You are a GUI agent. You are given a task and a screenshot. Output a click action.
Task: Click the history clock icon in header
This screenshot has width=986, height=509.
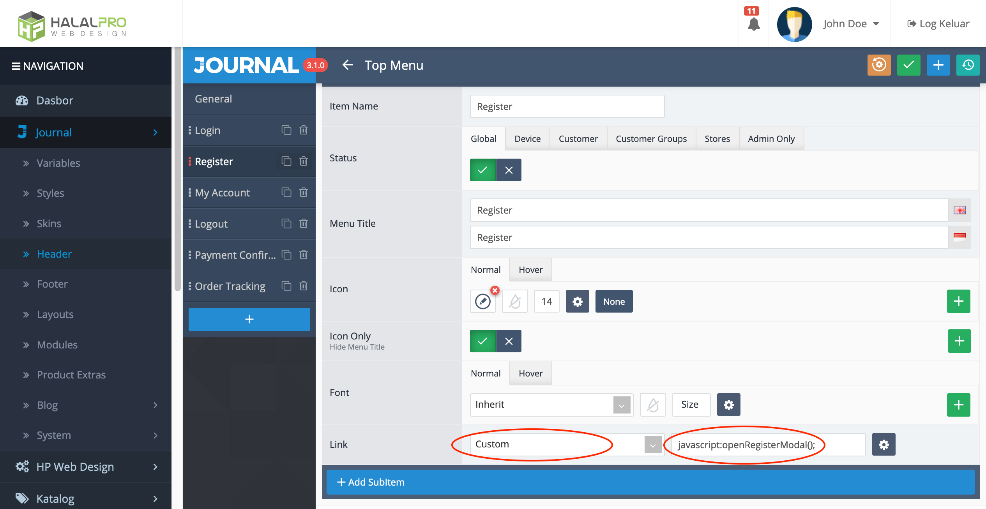tap(968, 65)
